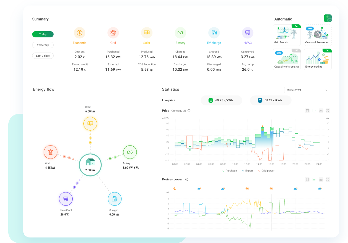Click the Overload Prevention card
348x243 pixels.
tap(317, 35)
